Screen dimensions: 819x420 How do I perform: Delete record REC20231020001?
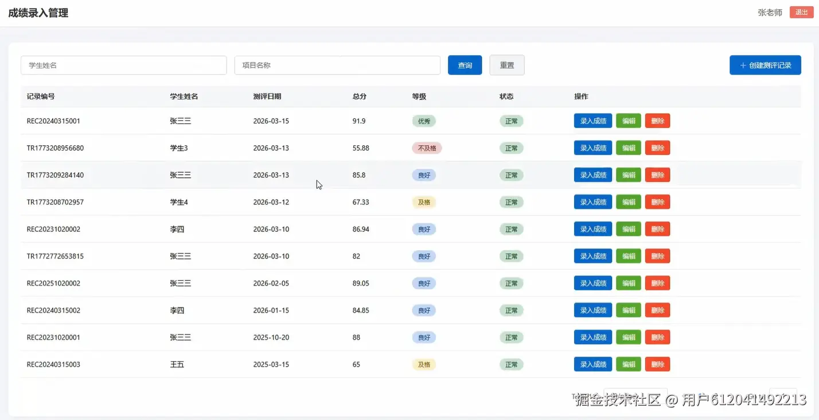[x=658, y=337]
